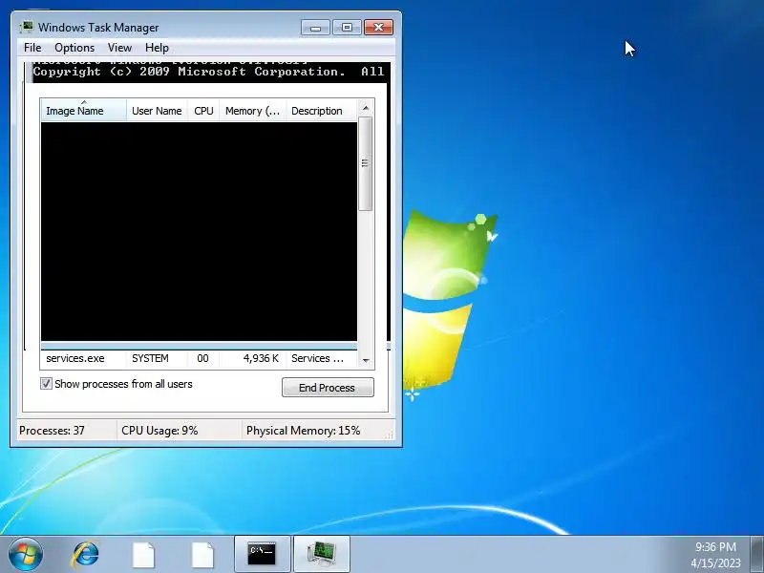Toggle Show processes from all users
Image resolution: width=764 pixels, height=573 pixels.
(x=117, y=384)
